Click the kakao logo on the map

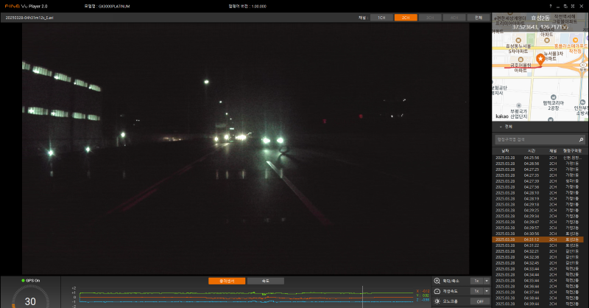click(502, 116)
